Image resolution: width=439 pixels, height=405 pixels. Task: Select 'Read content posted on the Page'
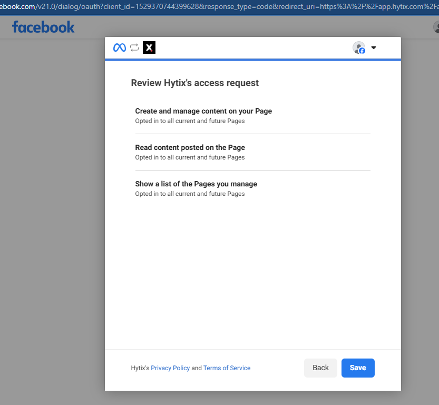click(x=190, y=147)
